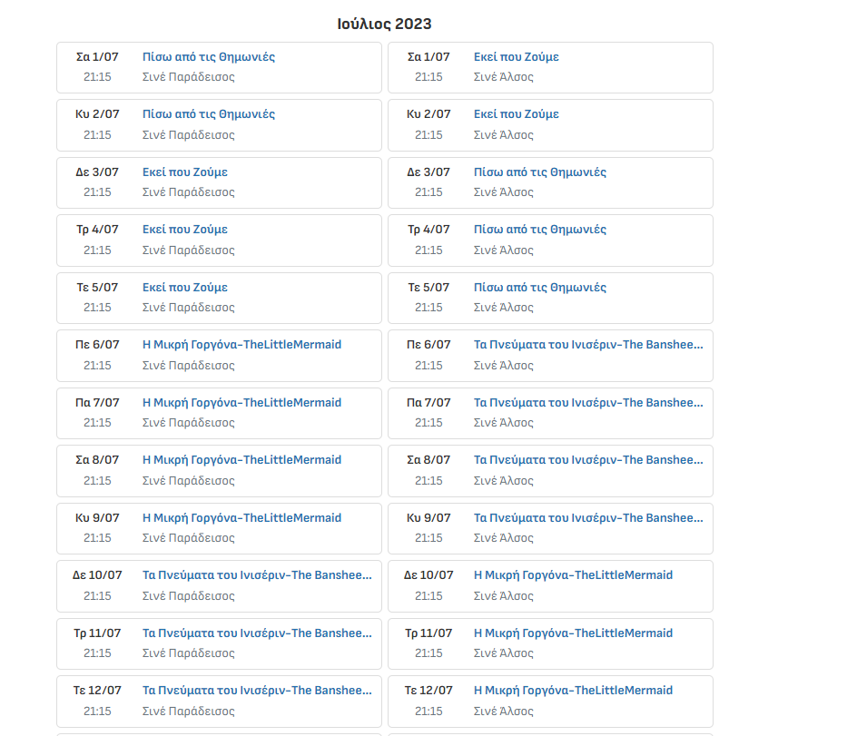Open Σα 8/07 Banshees screening at Σινέ Άλσος
847x736 pixels.
(x=587, y=460)
